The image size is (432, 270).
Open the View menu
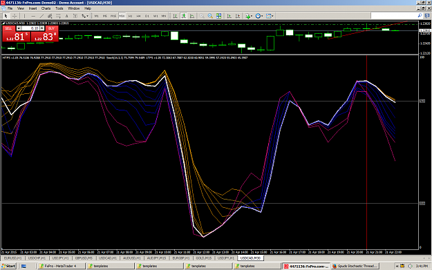21,8
